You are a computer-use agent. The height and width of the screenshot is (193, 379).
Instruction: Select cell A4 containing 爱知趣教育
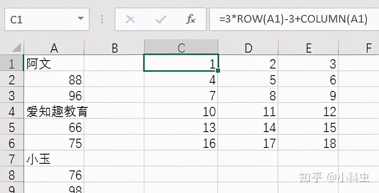tap(54, 111)
